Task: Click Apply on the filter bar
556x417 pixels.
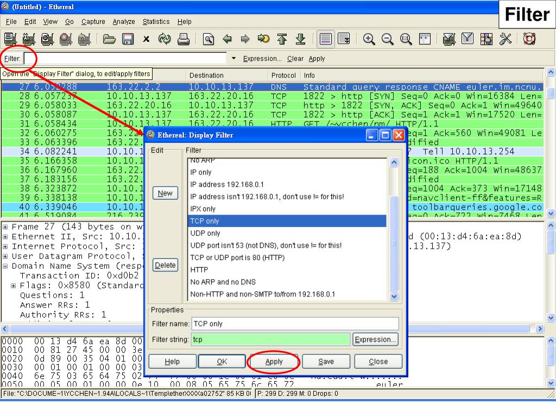Action: click(317, 59)
